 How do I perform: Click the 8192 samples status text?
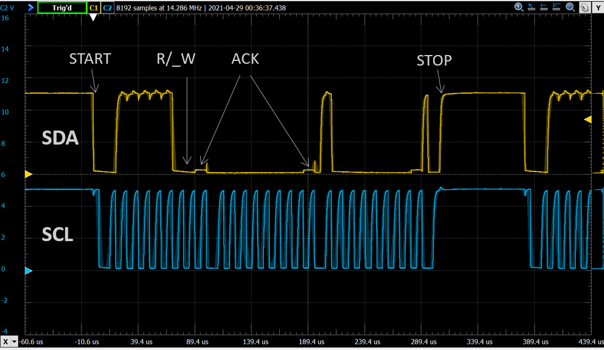click(157, 7)
